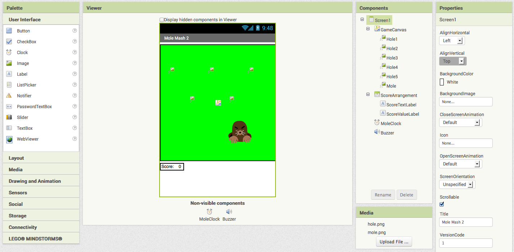Viewport: 514px width, 252px height.
Task: Select the WebViewer palette icon
Action: coord(9,139)
